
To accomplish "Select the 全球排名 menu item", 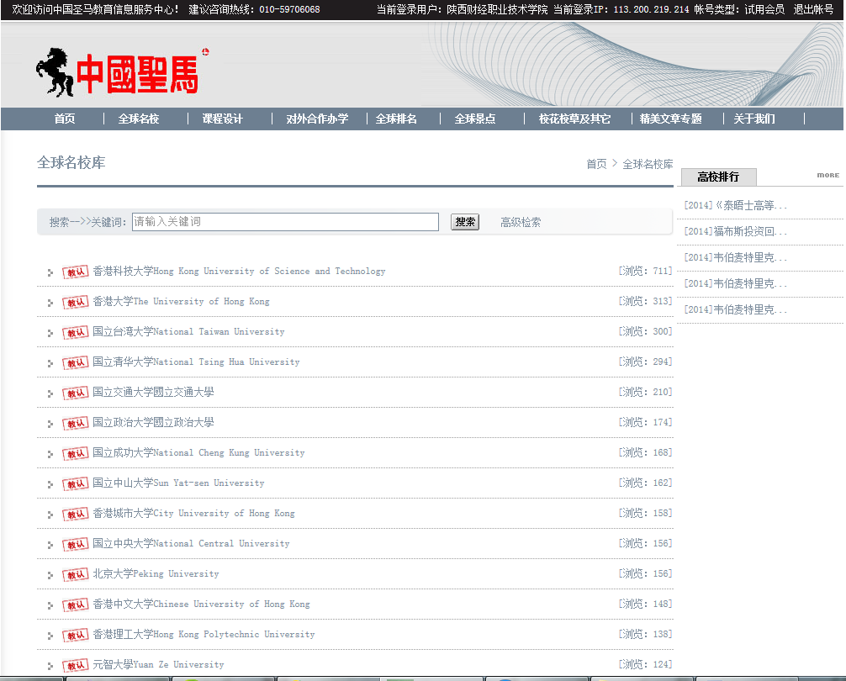I will point(396,119).
